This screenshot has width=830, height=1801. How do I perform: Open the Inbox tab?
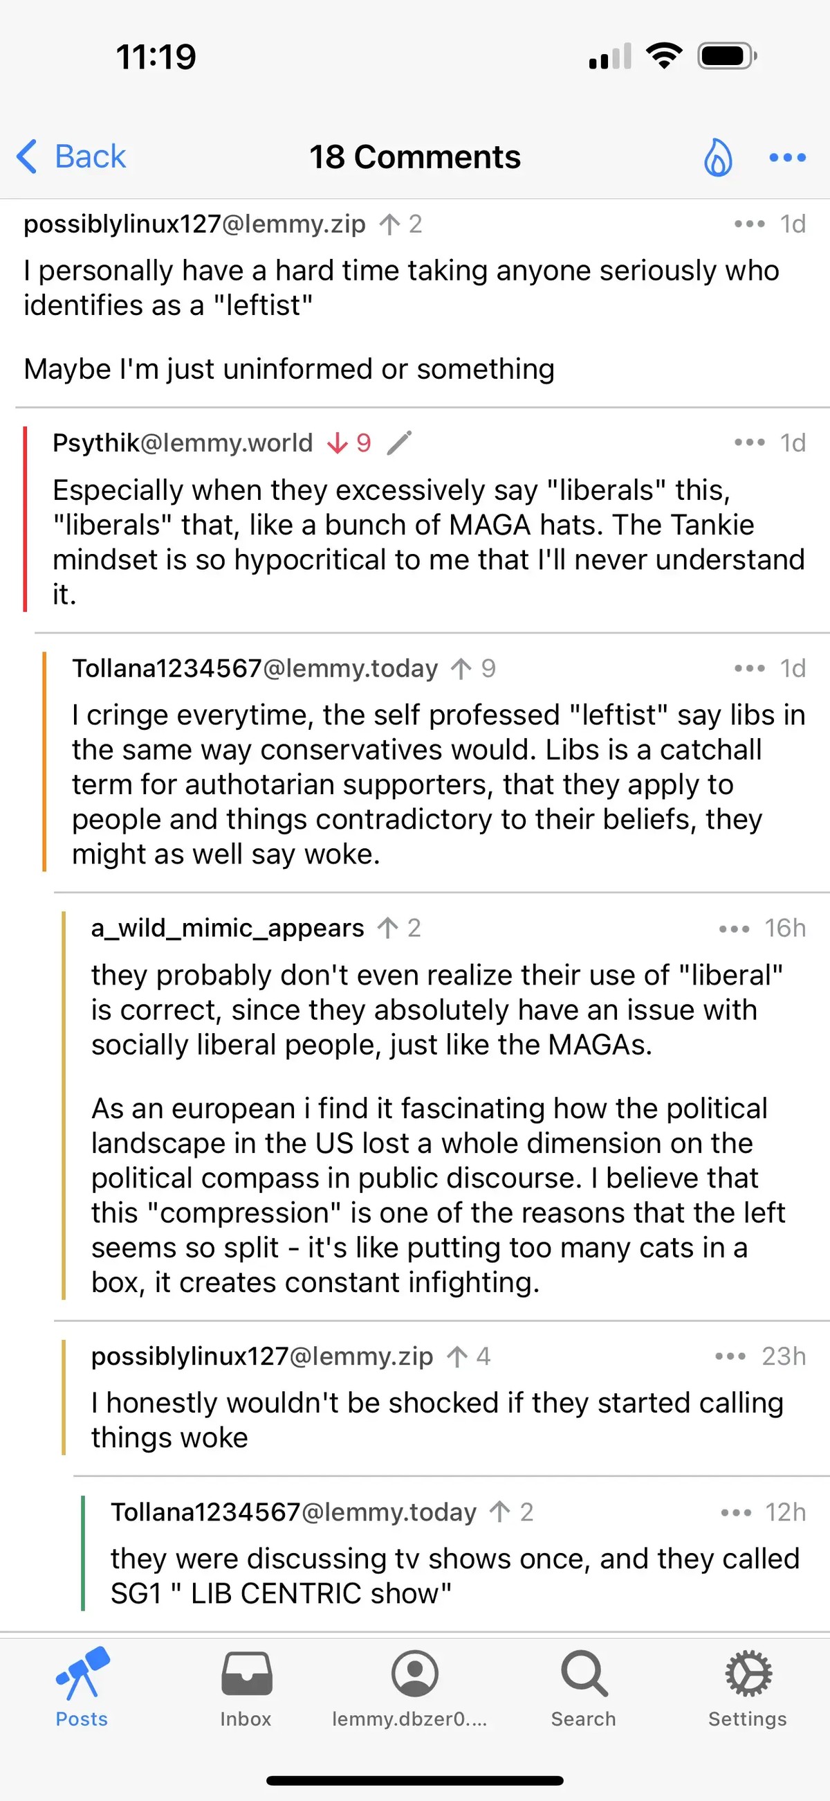point(246,1687)
